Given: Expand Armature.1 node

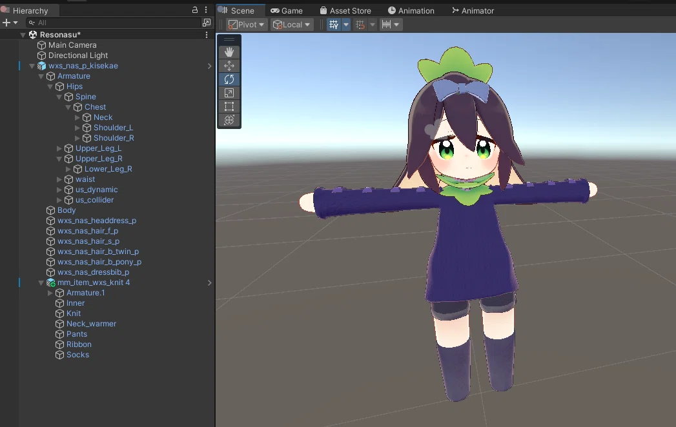Looking at the screenshot, I should tap(50, 293).
